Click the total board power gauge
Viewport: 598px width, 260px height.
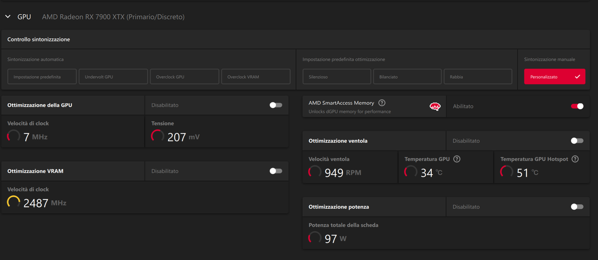315,238
